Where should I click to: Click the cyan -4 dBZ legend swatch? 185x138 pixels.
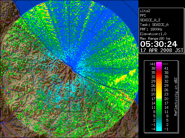pos(159,129)
